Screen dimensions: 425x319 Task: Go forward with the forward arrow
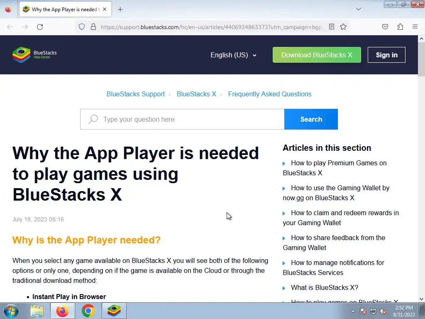click(x=25, y=27)
